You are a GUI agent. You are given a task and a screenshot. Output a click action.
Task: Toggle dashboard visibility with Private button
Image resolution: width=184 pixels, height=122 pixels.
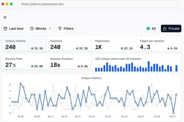click(171, 28)
